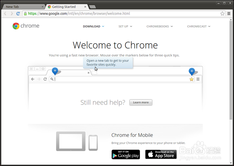Click the scrollbar down arrow

point(231,163)
